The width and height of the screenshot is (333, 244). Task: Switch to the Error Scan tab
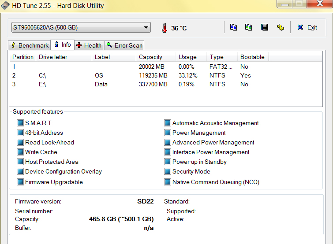pos(124,45)
